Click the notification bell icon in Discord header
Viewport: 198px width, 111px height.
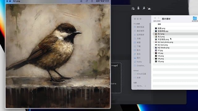(138, 8)
